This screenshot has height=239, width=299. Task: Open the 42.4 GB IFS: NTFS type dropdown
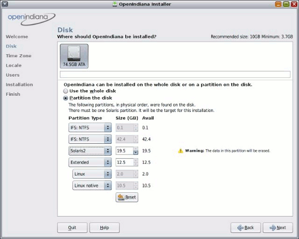tap(90, 139)
